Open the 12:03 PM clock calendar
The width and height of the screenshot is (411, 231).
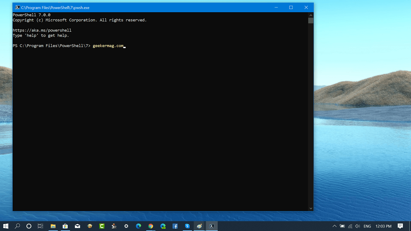pos(383,226)
